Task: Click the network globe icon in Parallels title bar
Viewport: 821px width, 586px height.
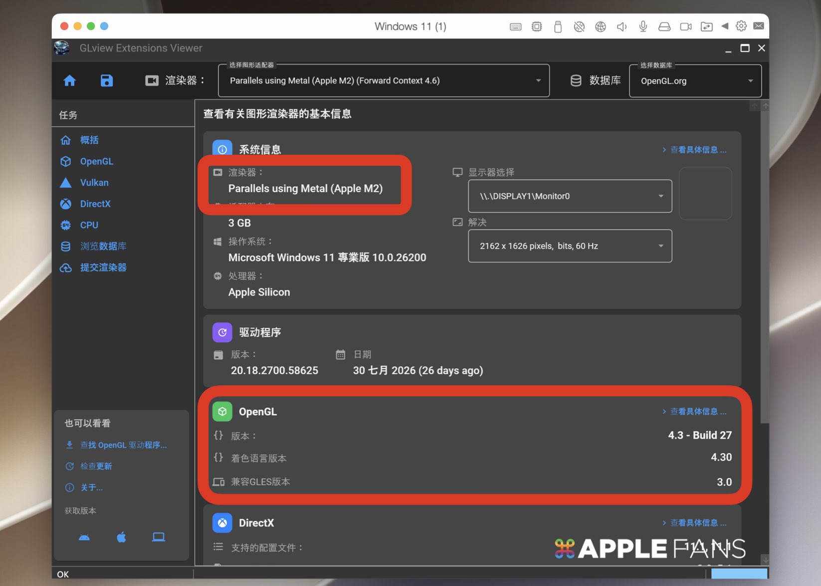Action: (x=601, y=26)
